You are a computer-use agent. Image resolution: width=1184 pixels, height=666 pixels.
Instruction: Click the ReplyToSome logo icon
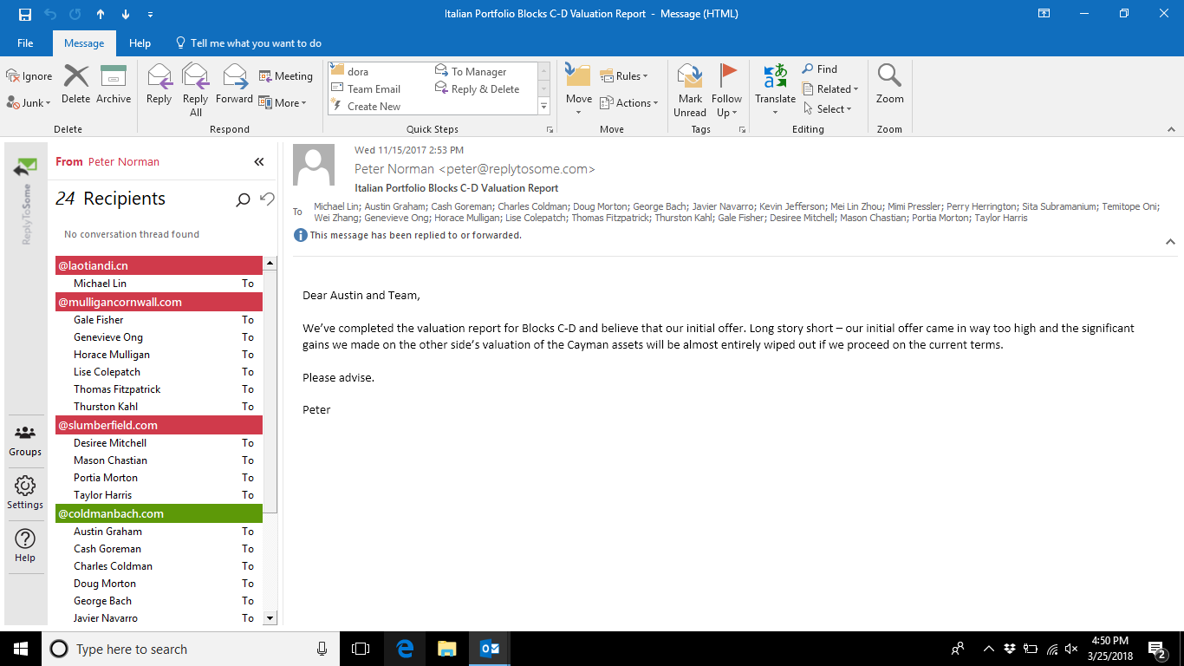[25, 166]
